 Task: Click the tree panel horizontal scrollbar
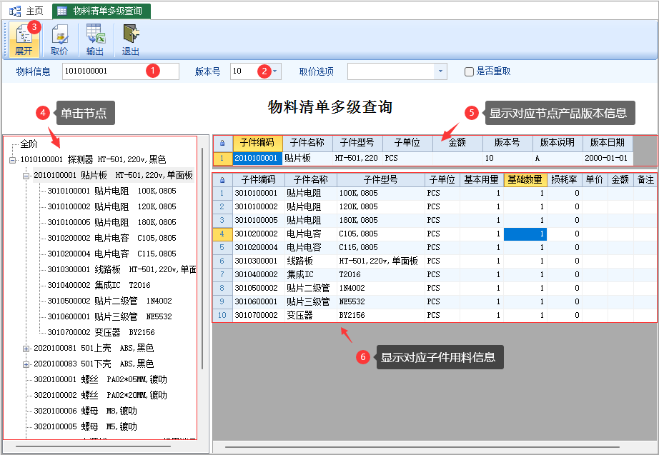(x=92, y=446)
